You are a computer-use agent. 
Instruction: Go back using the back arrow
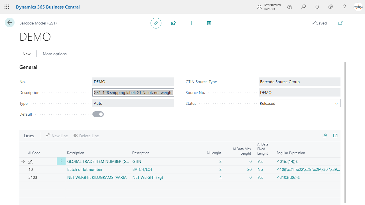coord(10,22)
